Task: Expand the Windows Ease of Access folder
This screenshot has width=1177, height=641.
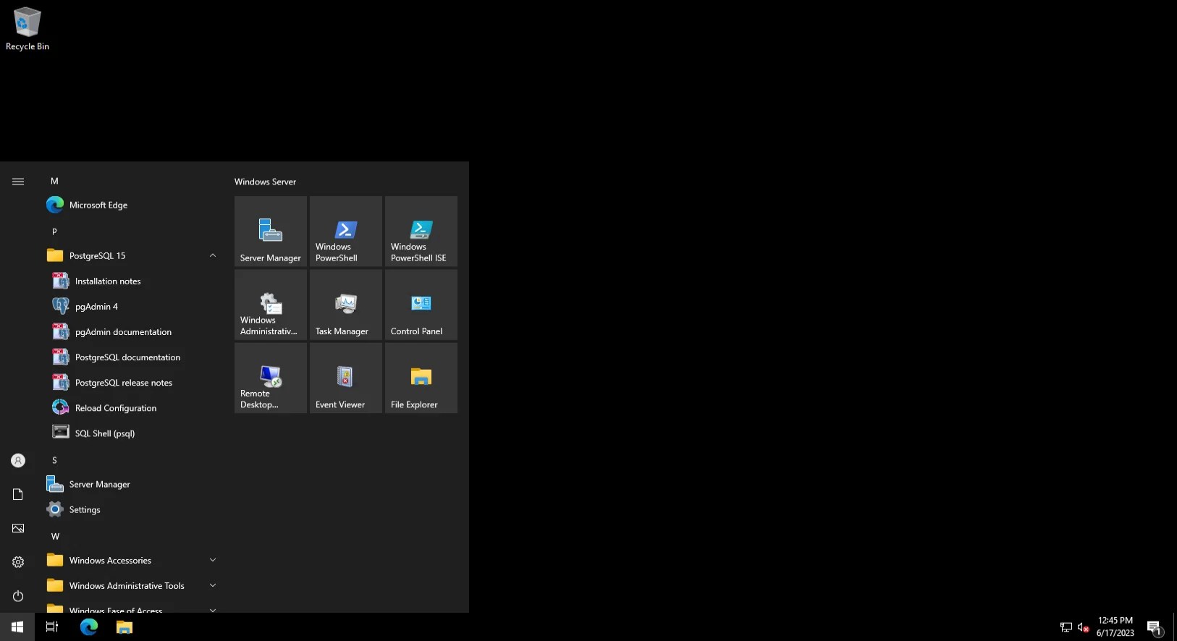Action: coord(130,608)
